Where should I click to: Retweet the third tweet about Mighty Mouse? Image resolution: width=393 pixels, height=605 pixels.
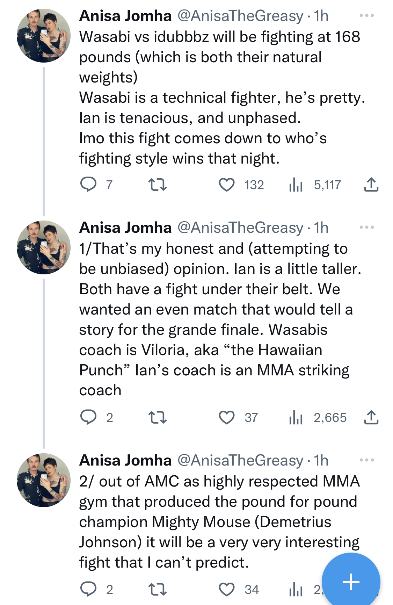click(158, 589)
